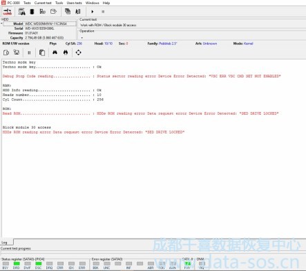306x271 pixels.
Task: Find next using the second binoculars icon
Action: click(66, 53)
